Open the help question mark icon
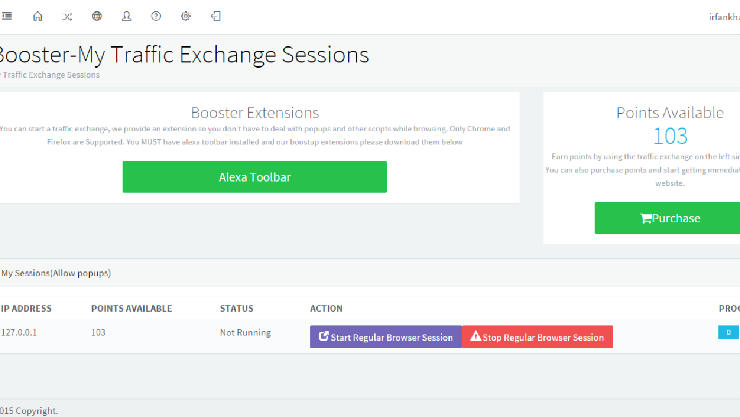 click(156, 16)
